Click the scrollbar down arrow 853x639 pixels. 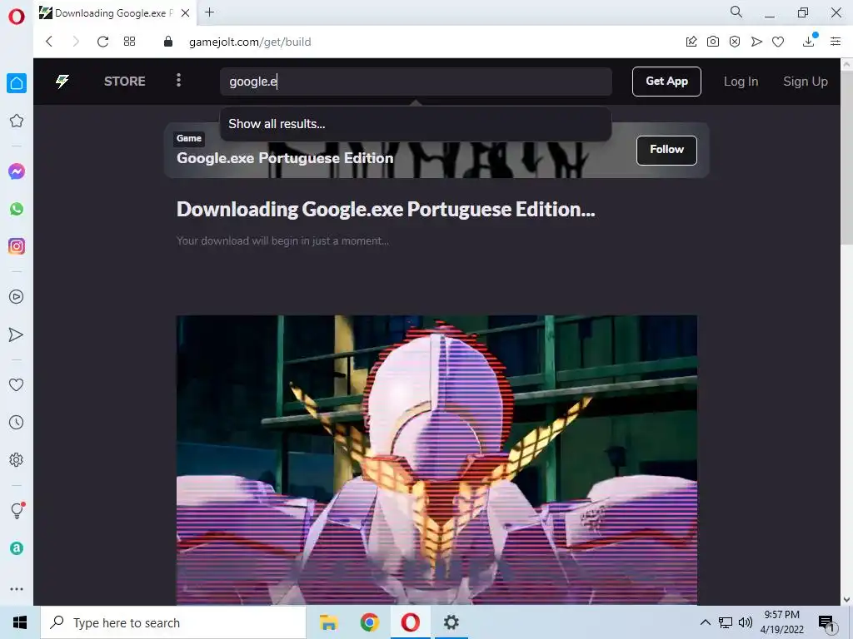(846, 599)
